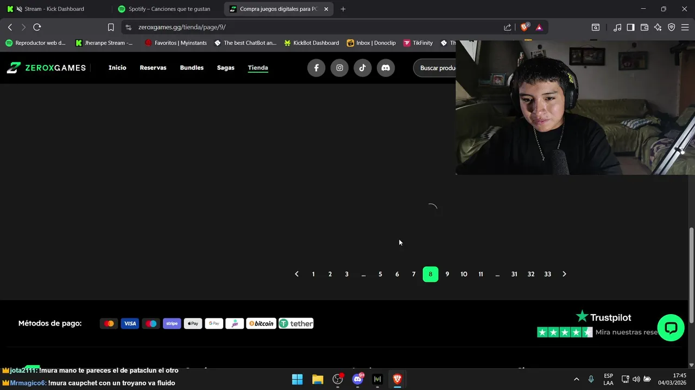Open Reproductor web bookmark
The width and height of the screenshot is (695, 390).
pyautogui.click(x=35, y=43)
